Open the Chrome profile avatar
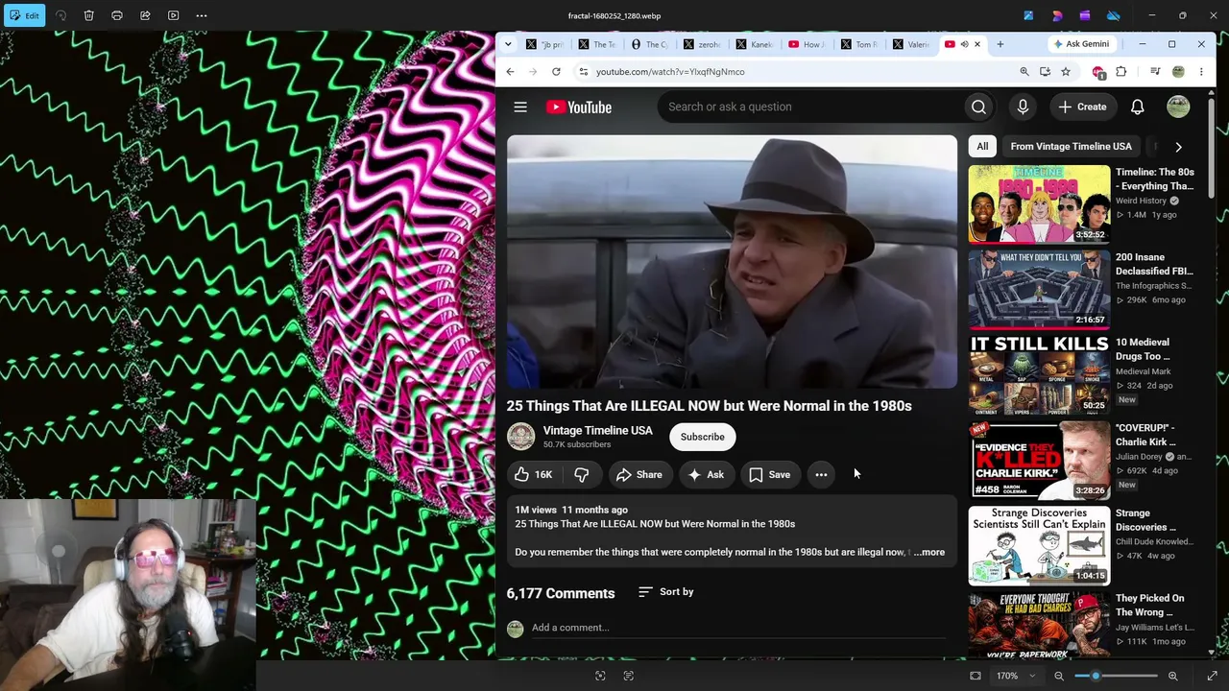The image size is (1229, 691). (1178, 72)
